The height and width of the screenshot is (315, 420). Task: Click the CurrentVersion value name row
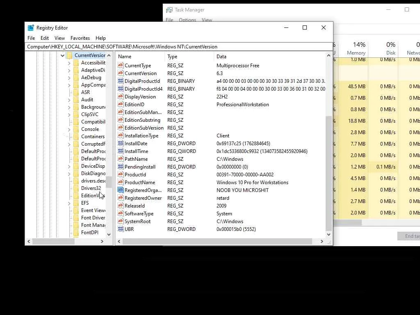pos(141,73)
